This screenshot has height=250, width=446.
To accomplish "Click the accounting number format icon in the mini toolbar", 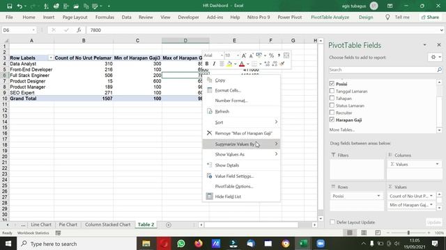I will pyautogui.click(x=259, y=56).
